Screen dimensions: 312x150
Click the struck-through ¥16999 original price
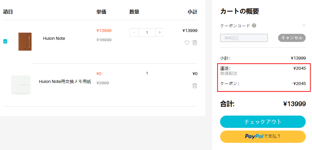tap(104, 40)
